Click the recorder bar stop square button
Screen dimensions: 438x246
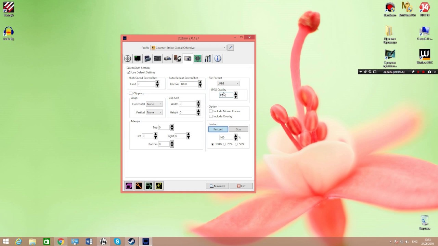click(424, 72)
